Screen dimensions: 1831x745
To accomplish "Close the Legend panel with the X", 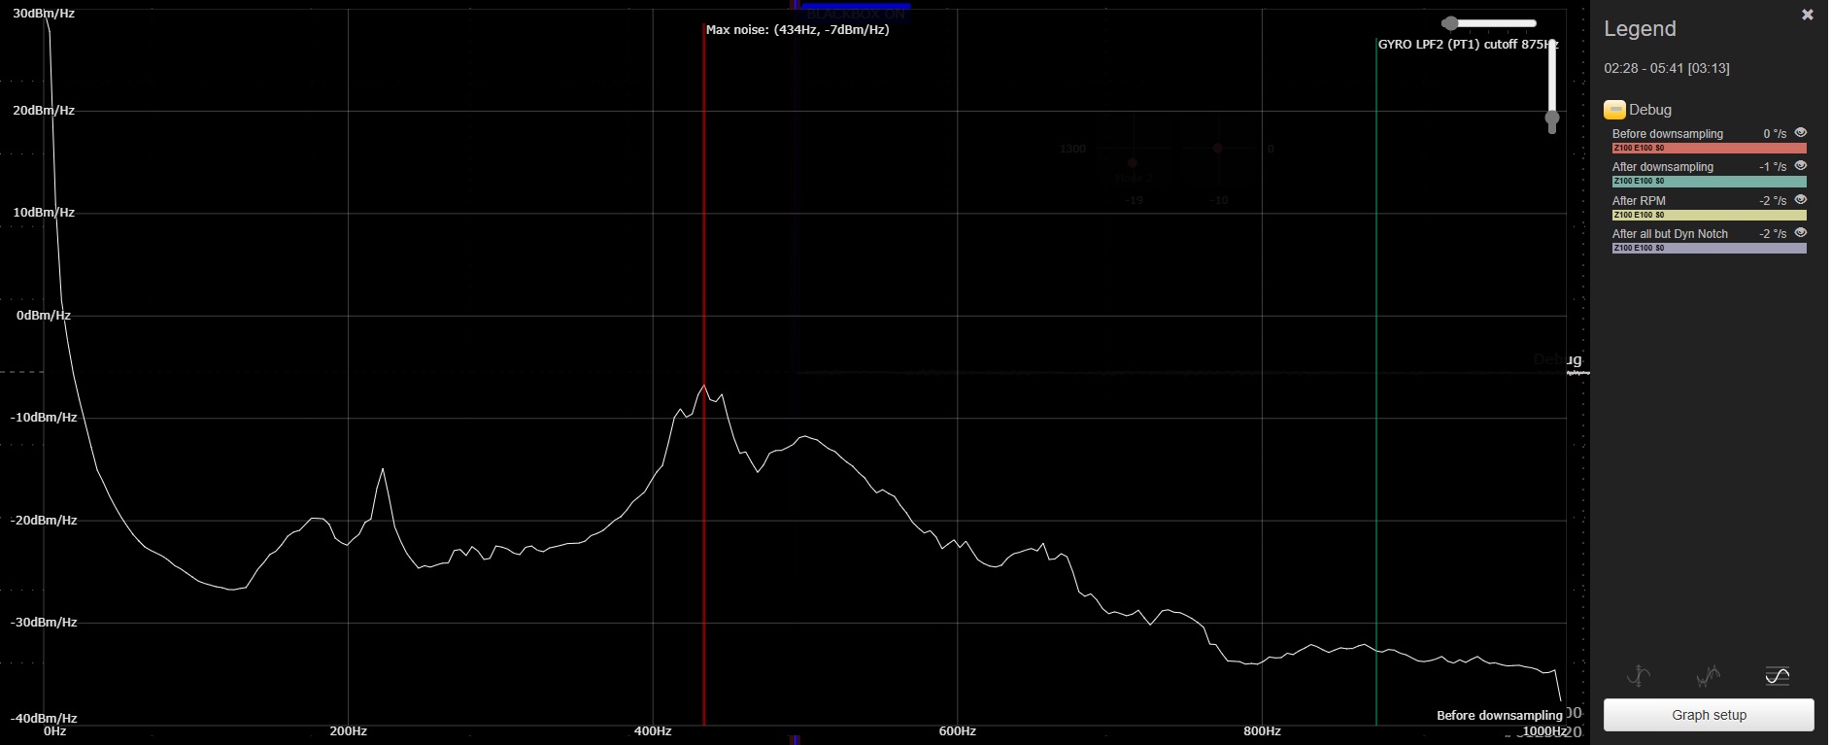I will tap(1807, 16).
